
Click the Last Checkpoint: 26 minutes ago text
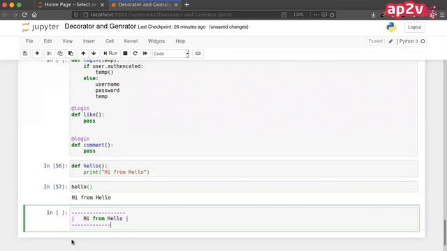pyautogui.click(x=172, y=27)
